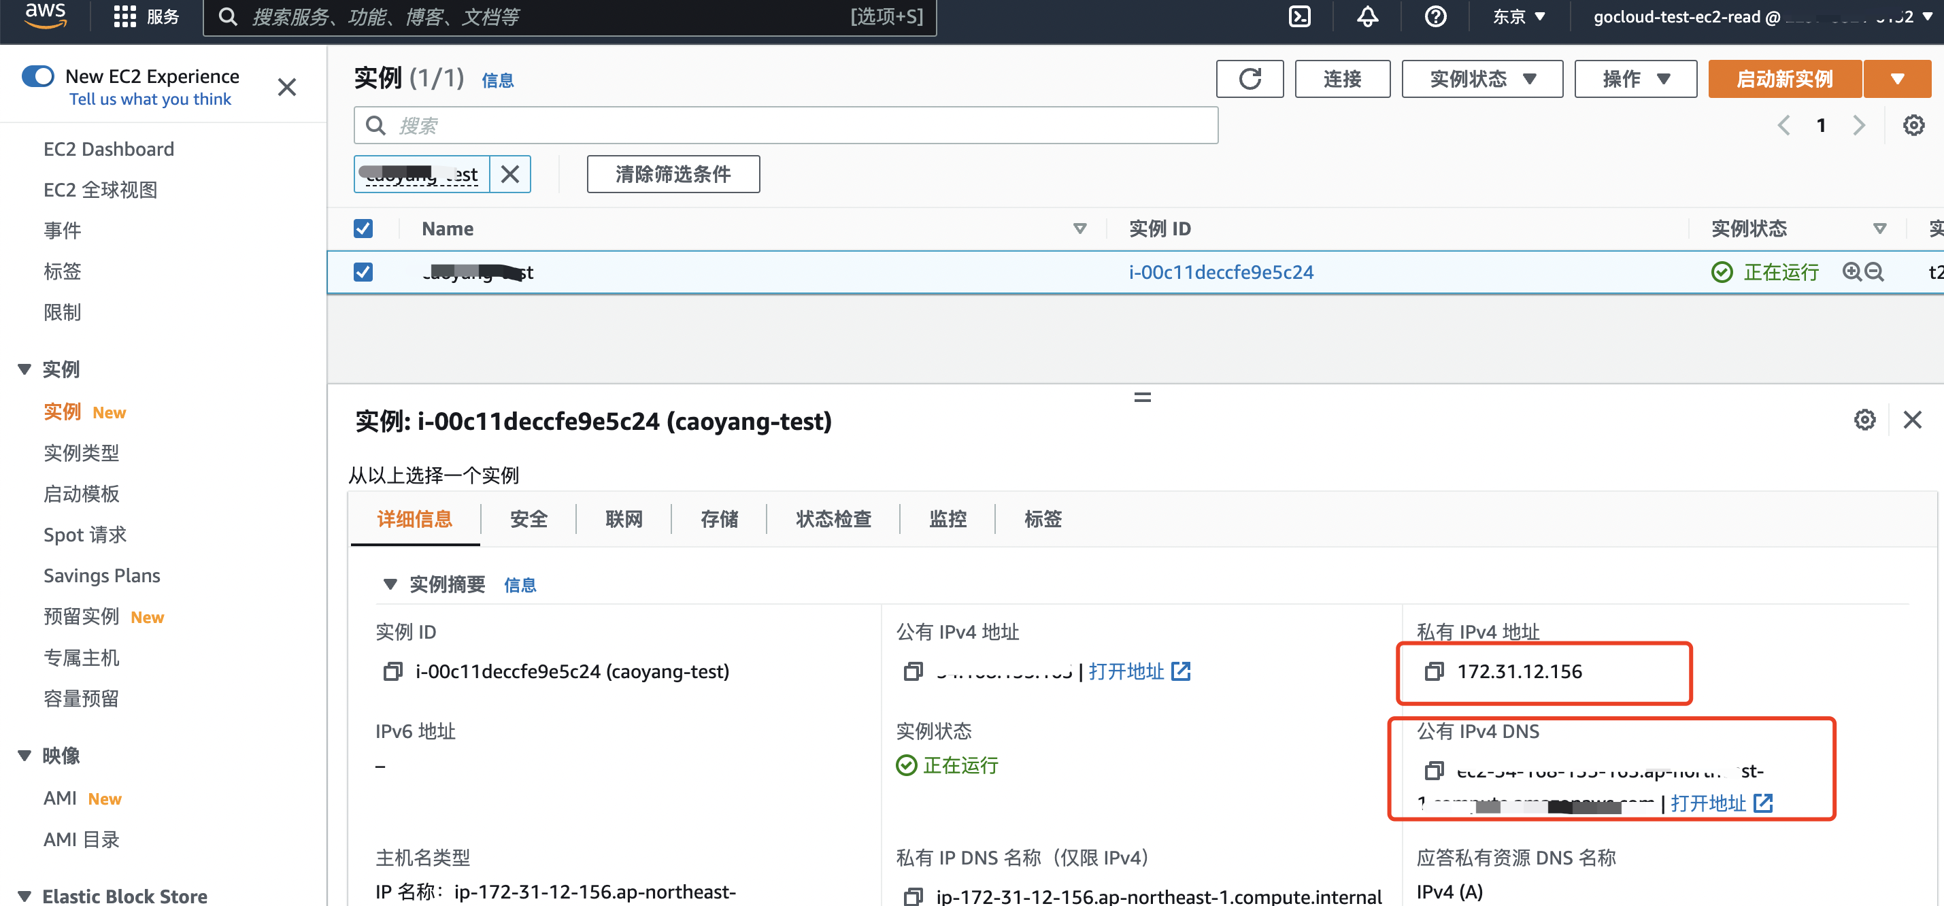Open the 东京 region selector
Screen dimensions: 1944x906
pos(1518,16)
